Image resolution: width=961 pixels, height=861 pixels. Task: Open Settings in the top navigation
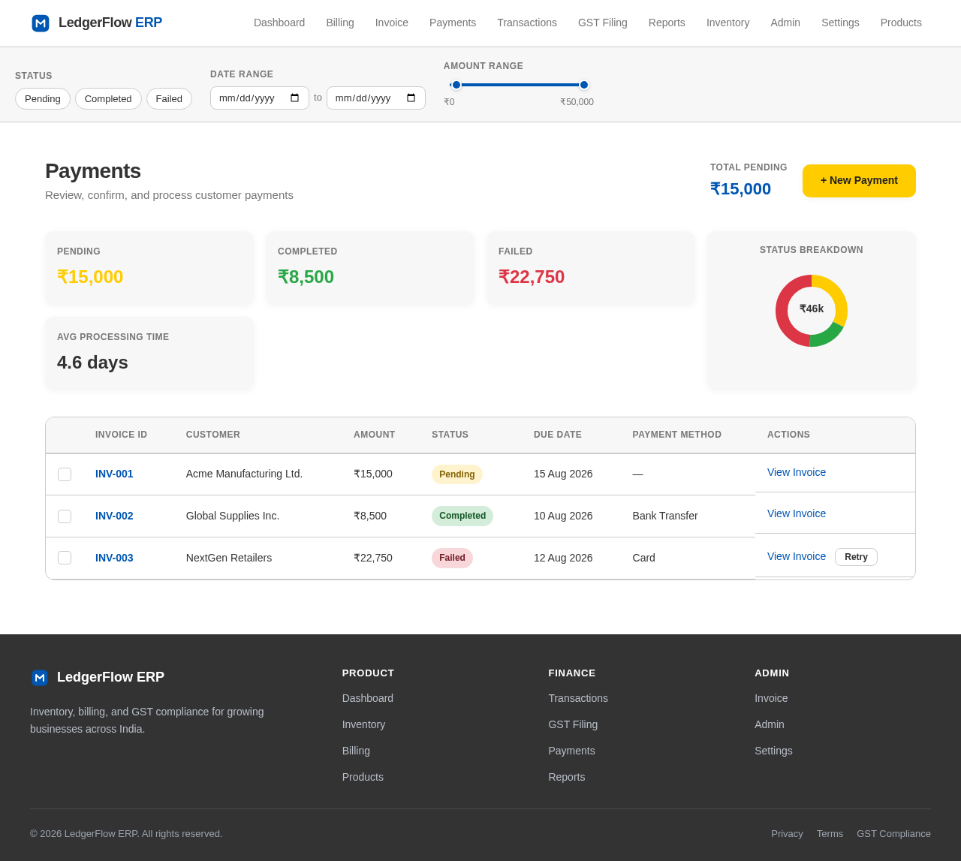[x=840, y=23]
